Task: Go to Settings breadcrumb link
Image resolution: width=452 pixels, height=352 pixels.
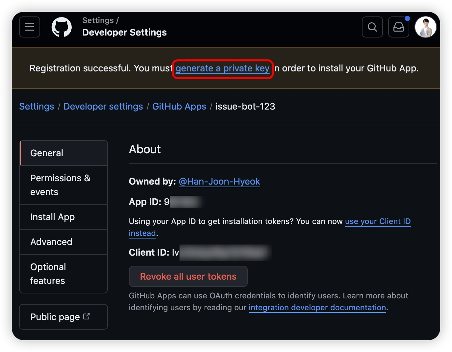Action: 37,107
